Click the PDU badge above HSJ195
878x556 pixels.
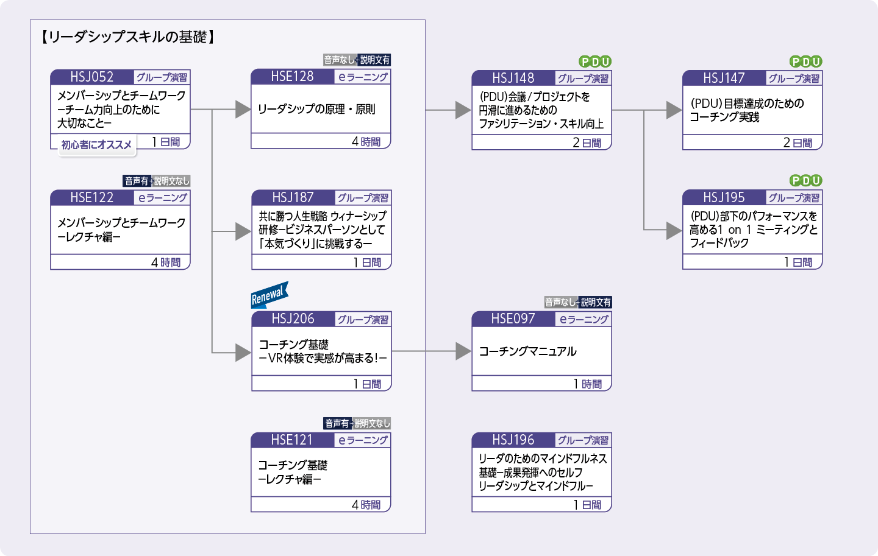coord(806,180)
